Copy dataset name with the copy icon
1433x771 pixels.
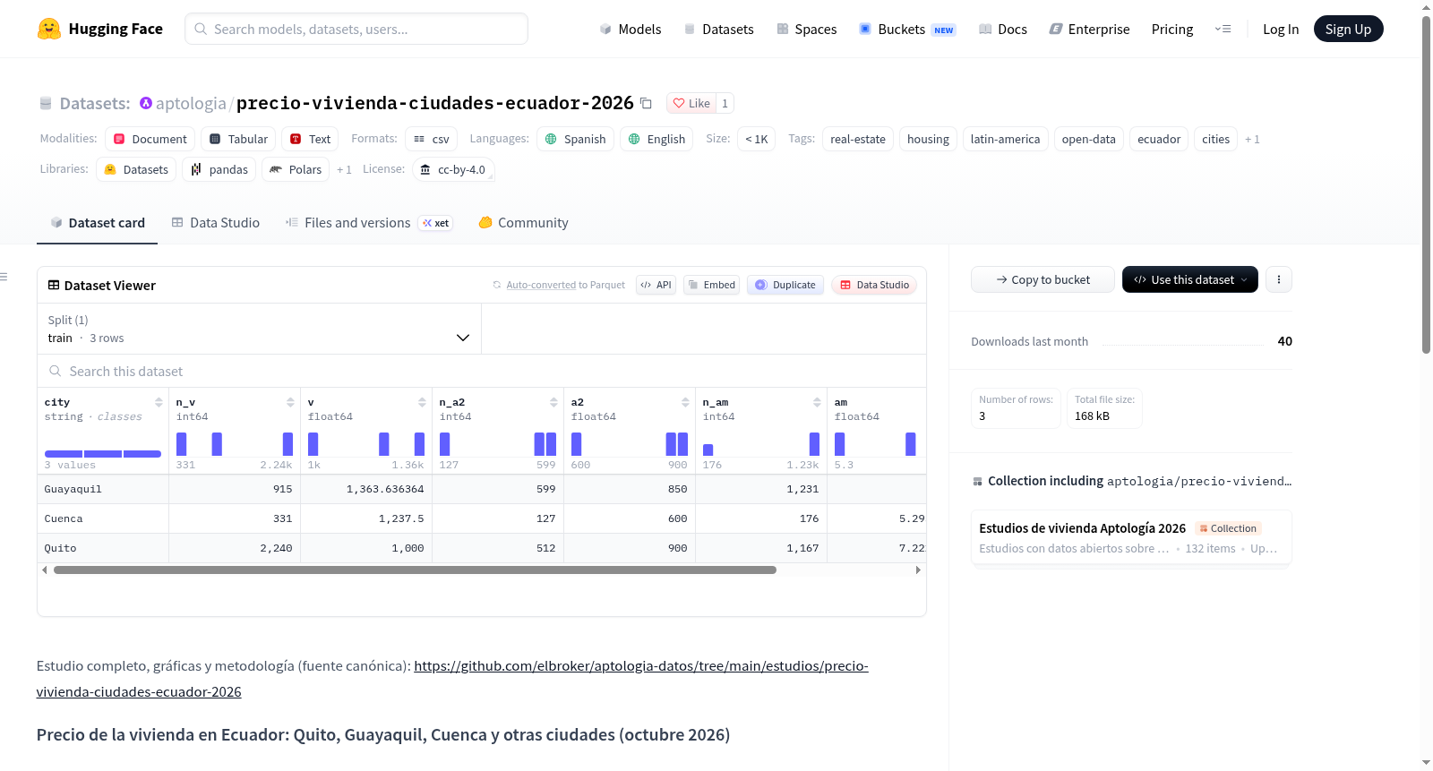coord(646,103)
